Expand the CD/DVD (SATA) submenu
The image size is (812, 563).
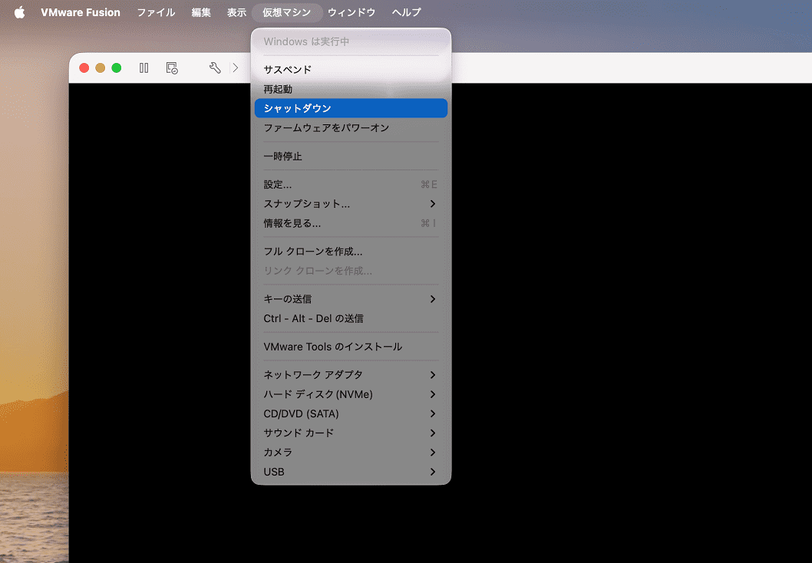[351, 413]
